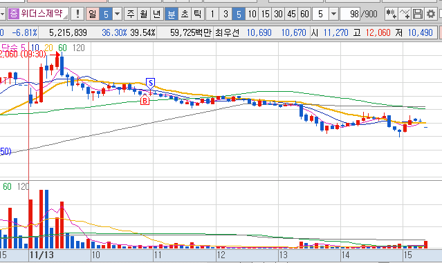Viewport: 442px width, 263px height.
Task: Click the exclamation mark info button
Action: 77,14
